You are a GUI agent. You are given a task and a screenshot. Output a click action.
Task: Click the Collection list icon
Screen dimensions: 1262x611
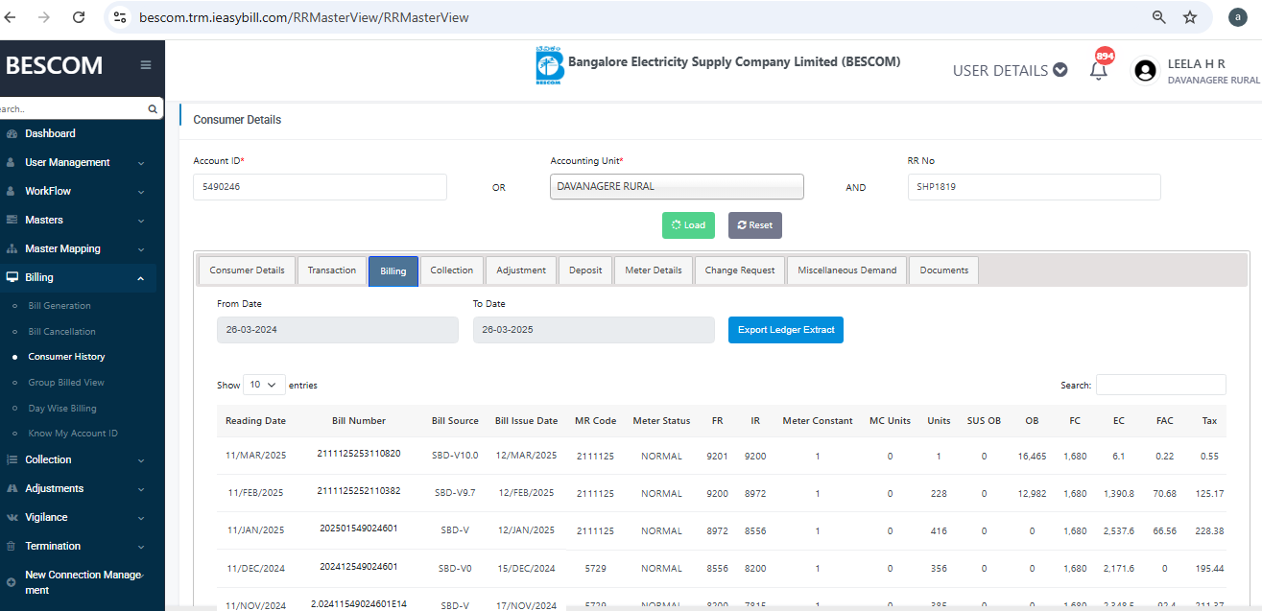point(12,459)
